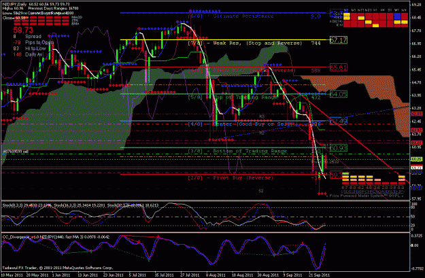Click the R2 pivot label on chart
This screenshot has width=425, height=278.
click(x=262, y=133)
